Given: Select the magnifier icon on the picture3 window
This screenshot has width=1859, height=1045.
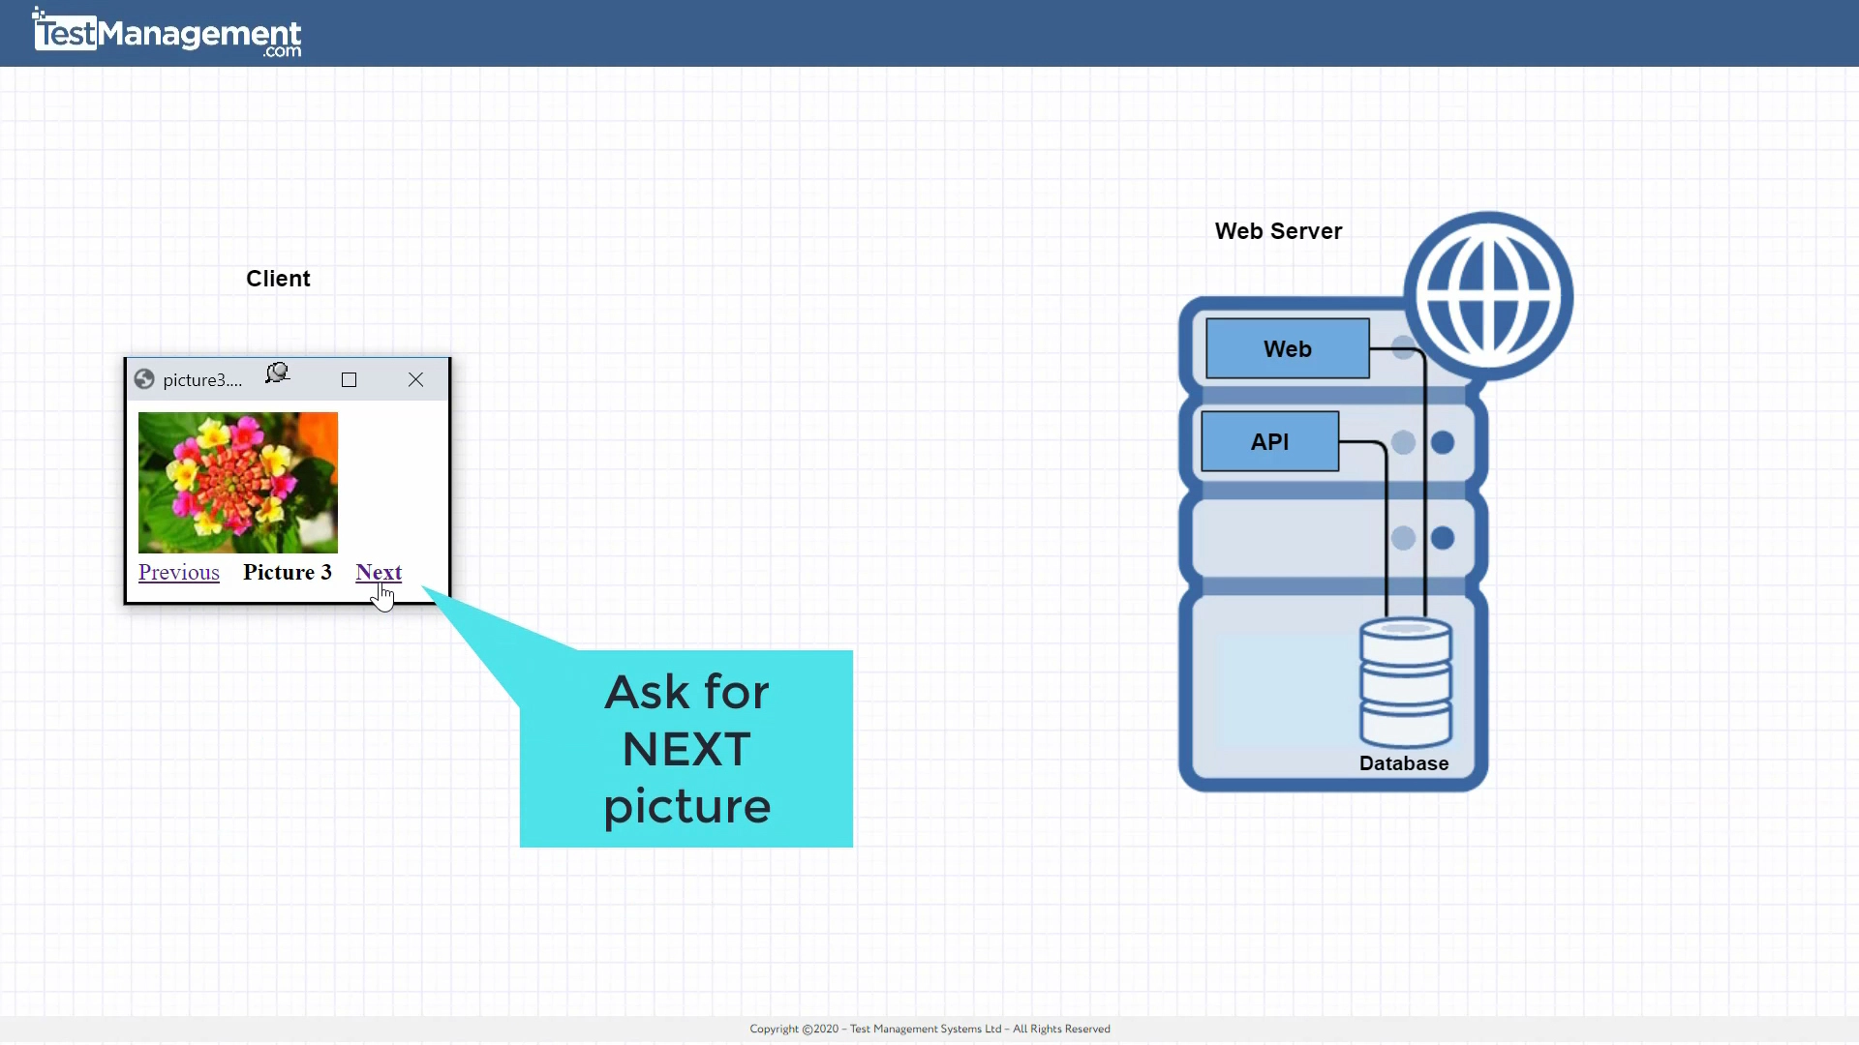Looking at the screenshot, I should [278, 375].
